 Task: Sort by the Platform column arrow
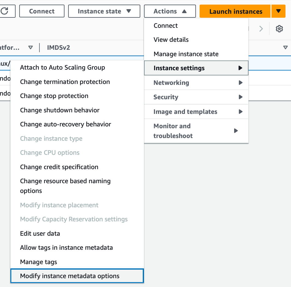(x=30, y=48)
